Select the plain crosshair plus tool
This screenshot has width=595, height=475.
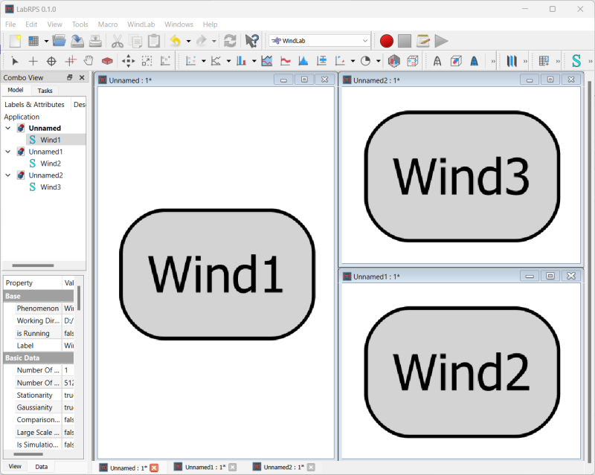[x=33, y=61]
